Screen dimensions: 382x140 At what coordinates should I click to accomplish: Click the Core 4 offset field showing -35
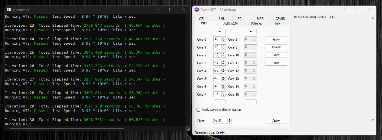(x=217, y=71)
